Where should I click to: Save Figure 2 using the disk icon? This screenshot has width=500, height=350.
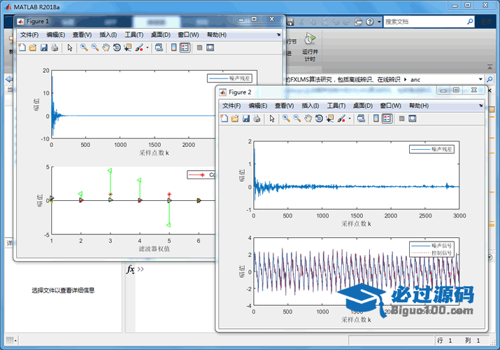click(246, 119)
